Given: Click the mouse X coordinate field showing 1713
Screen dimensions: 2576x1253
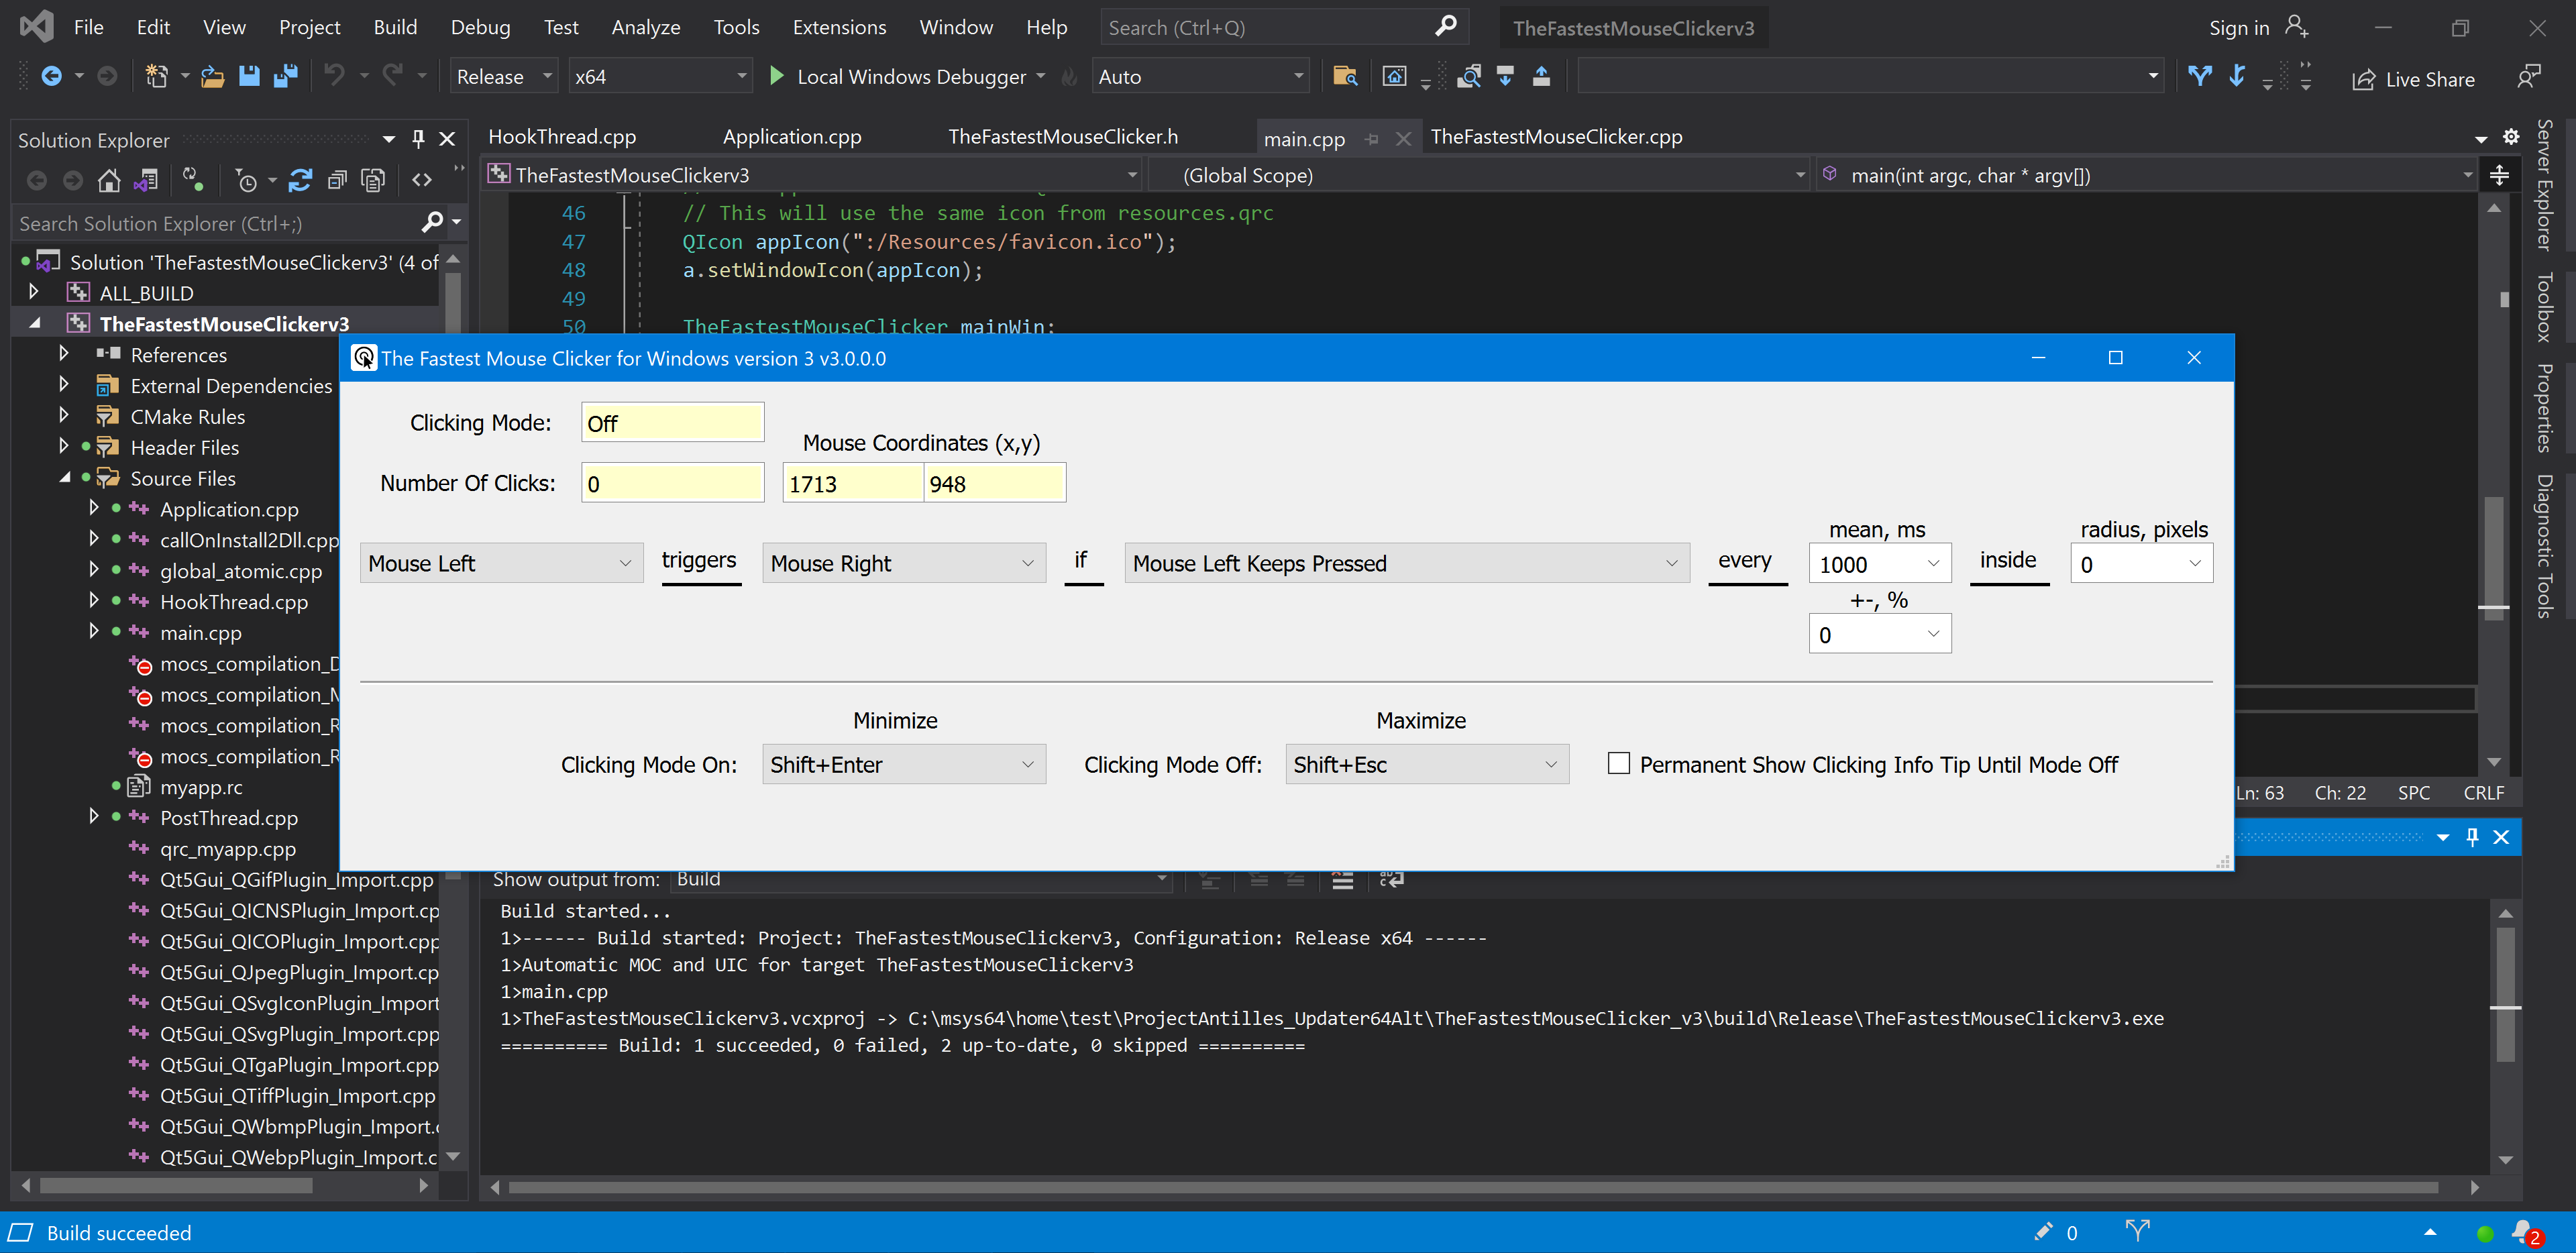Looking at the screenshot, I should click(x=852, y=482).
